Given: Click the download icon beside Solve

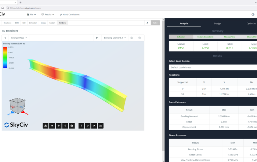Looking at the screenshot, I should point(147,23).
